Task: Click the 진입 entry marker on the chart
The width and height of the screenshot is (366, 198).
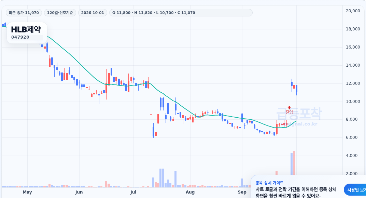Action: [x=289, y=110]
